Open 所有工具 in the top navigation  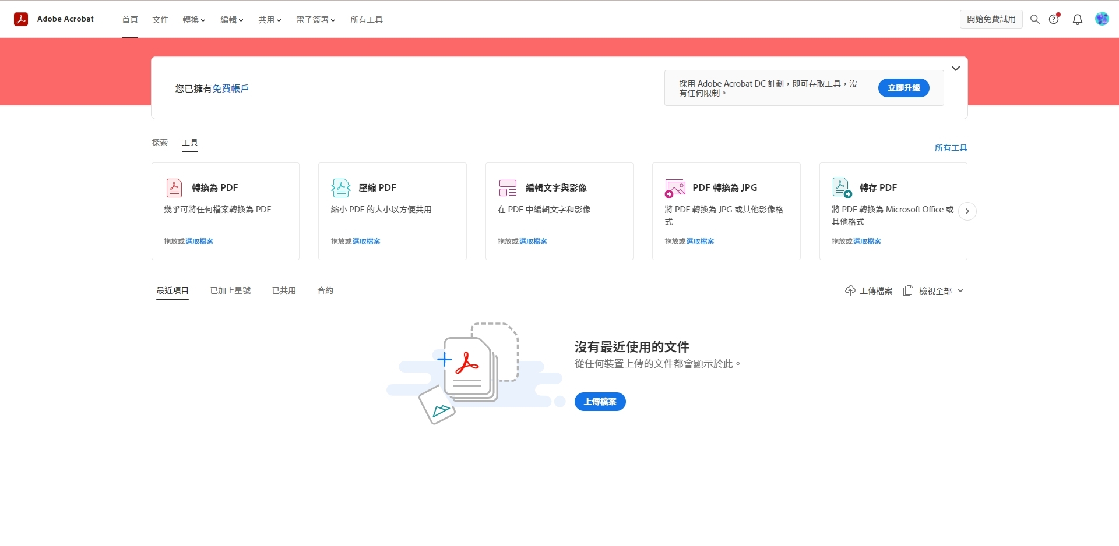pos(367,20)
